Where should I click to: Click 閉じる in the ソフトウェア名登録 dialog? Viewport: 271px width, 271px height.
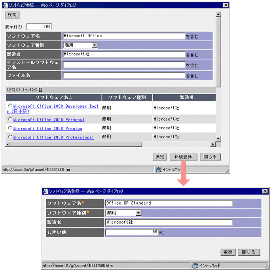[x=249, y=252]
